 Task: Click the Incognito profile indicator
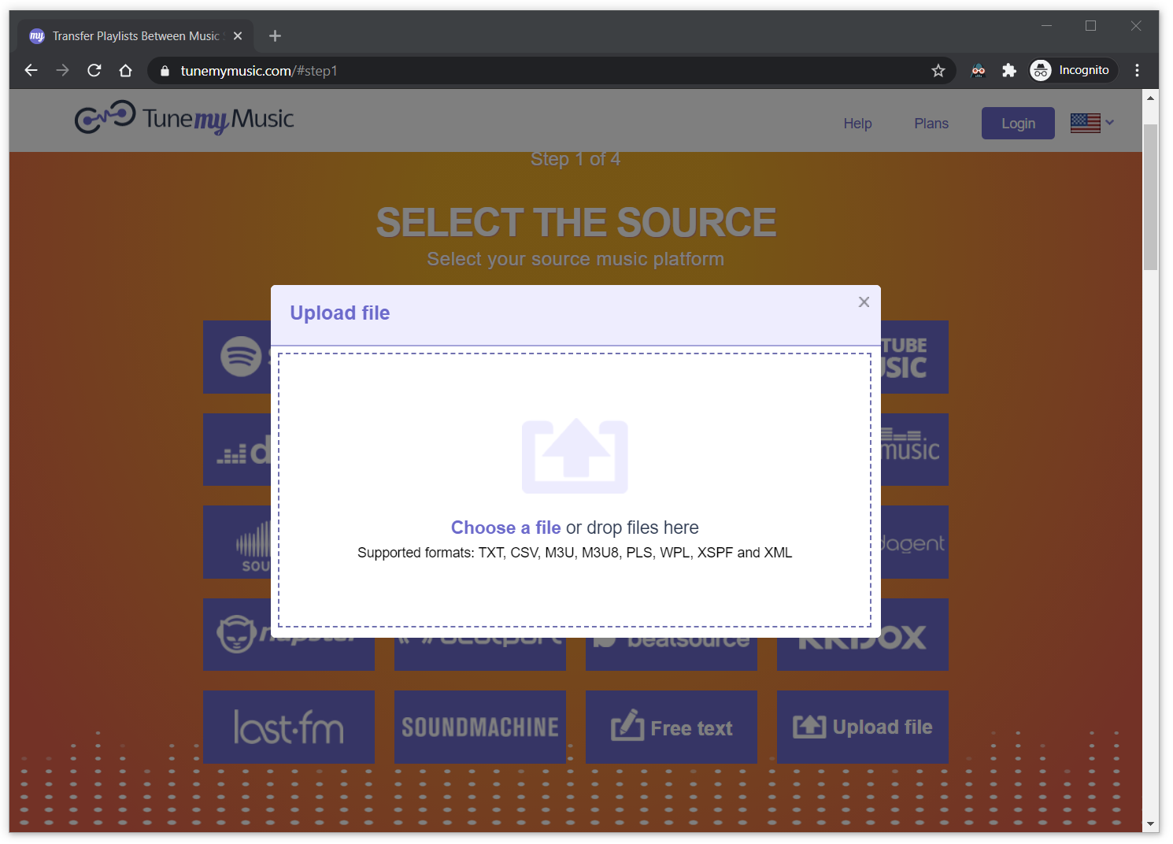tap(1074, 70)
